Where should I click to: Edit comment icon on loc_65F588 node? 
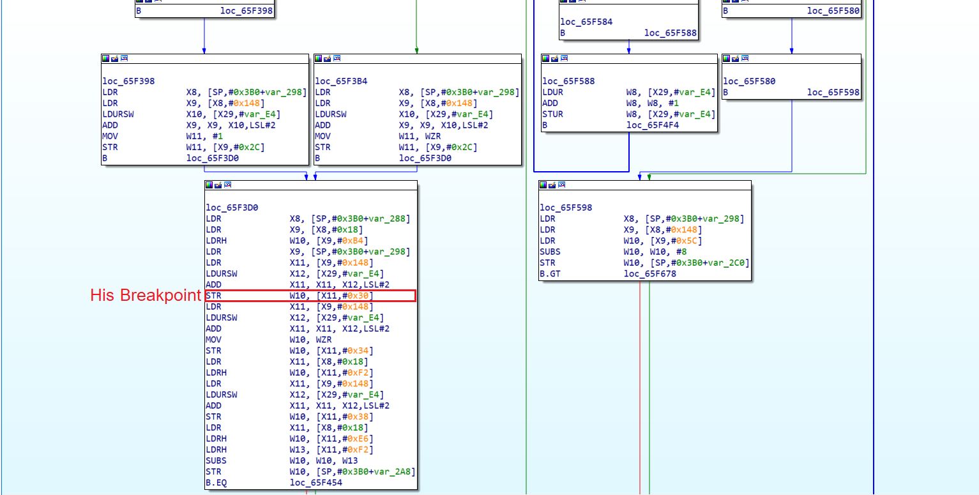554,58
